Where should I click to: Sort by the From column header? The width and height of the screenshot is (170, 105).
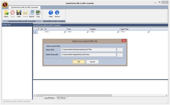pyautogui.click(x=78, y=29)
